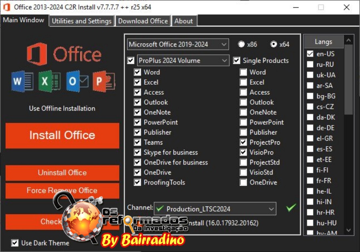Uncheck the Teams checkbox
Screen dimensions: 360x252
[x=137, y=143]
